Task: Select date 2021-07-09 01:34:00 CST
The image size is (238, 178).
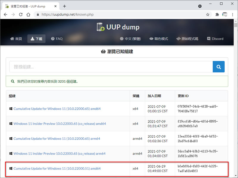Action: pos(158,153)
